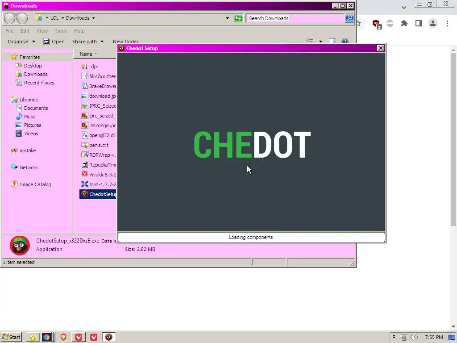Screen dimensions: 457x343
Task: Open the Edit menu in Downloads window
Action: pyautogui.click(x=25, y=31)
